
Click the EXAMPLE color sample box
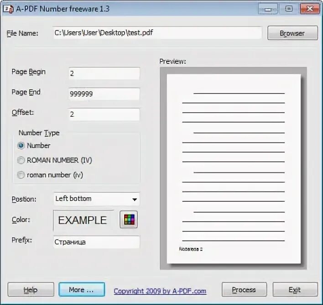click(x=83, y=220)
